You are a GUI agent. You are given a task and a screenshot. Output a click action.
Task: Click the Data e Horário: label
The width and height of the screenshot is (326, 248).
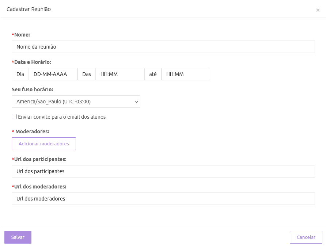(32, 62)
